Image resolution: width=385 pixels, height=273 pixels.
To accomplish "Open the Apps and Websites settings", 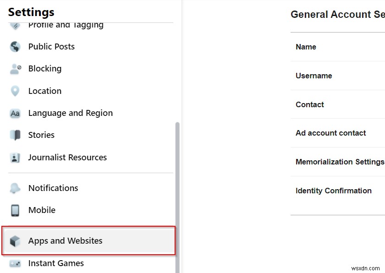I will pyautogui.click(x=65, y=241).
